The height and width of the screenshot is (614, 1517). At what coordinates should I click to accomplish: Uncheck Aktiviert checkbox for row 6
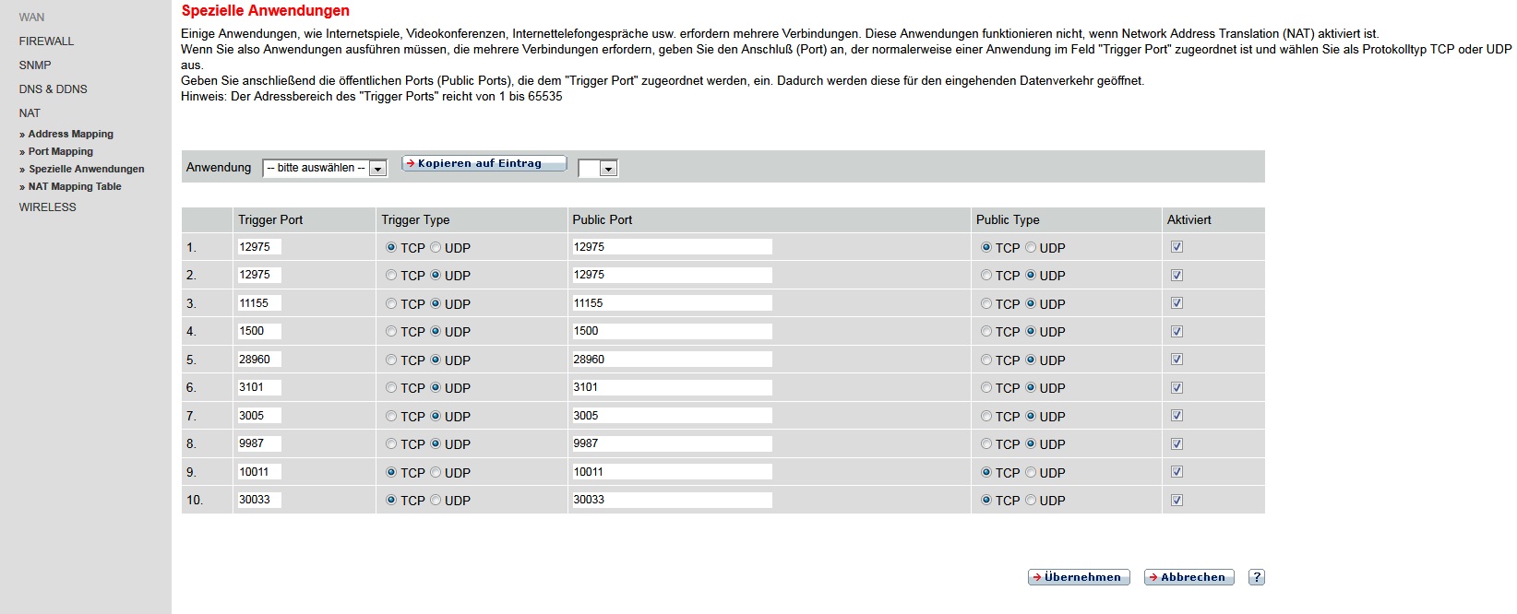point(1177,387)
